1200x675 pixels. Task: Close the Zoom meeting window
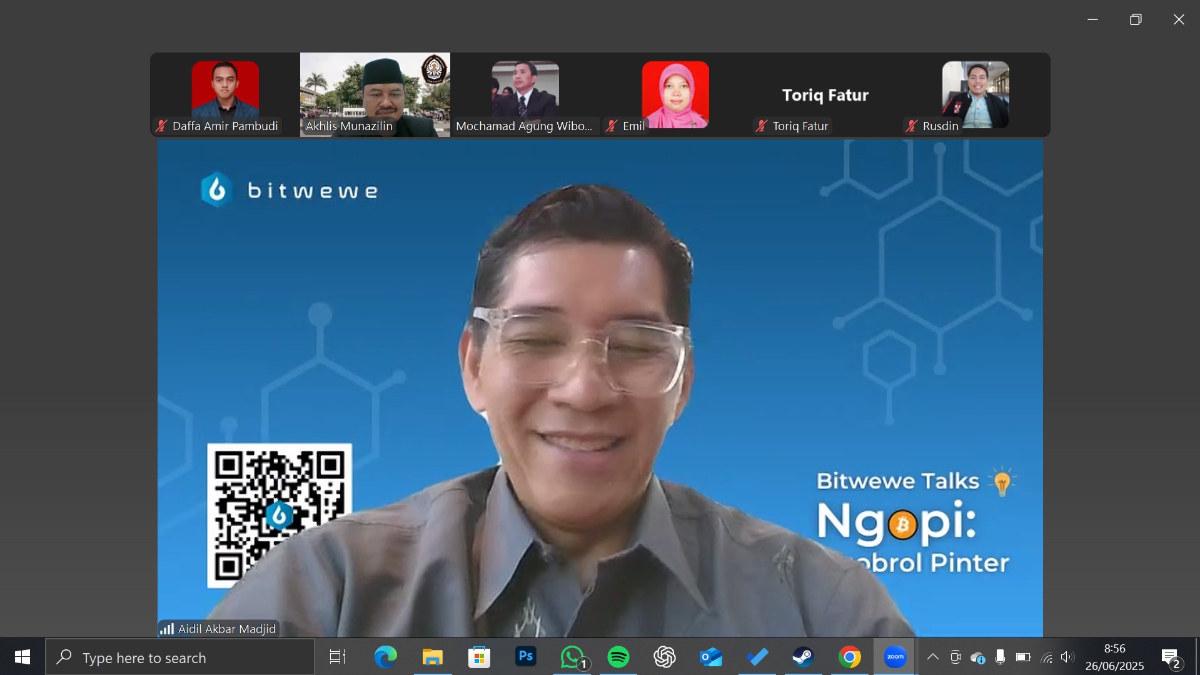click(1179, 19)
